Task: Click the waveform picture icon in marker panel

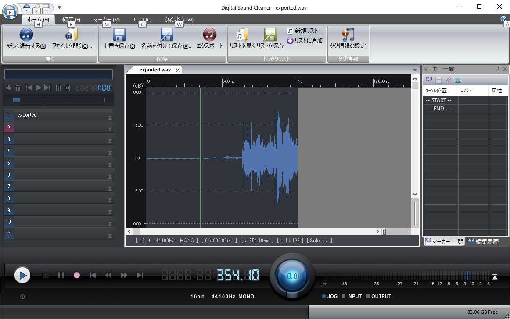Action: tap(458, 80)
